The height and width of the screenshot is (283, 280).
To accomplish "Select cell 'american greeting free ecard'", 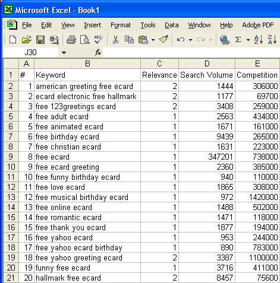I will pyautogui.click(x=87, y=86).
